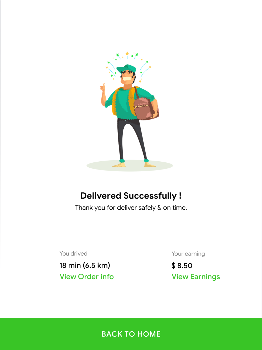Click the yellow star above the cap
Image resolution: width=262 pixels, height=350 pixels.
click(x=127, y=54)
